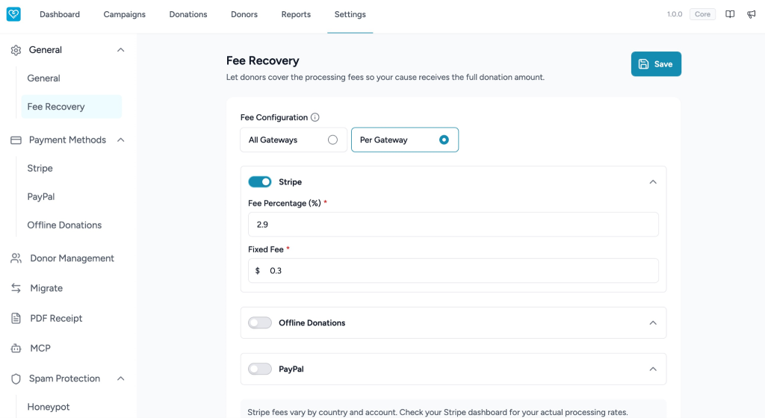The height and width of the screenshot is (418, 765).
Task: Open General under the General section
Action: 43,78
